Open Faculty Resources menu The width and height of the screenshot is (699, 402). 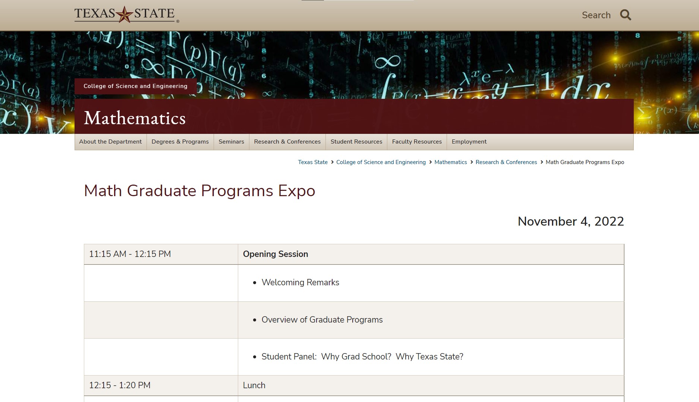[417, 142]
